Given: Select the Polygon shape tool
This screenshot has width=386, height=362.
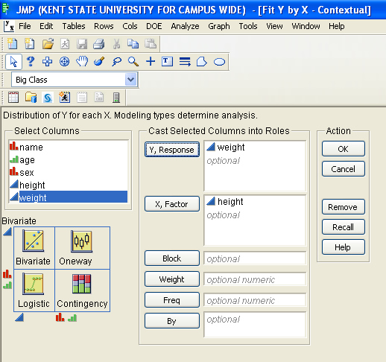Looking at the screenshot, I should pos(202,62).
